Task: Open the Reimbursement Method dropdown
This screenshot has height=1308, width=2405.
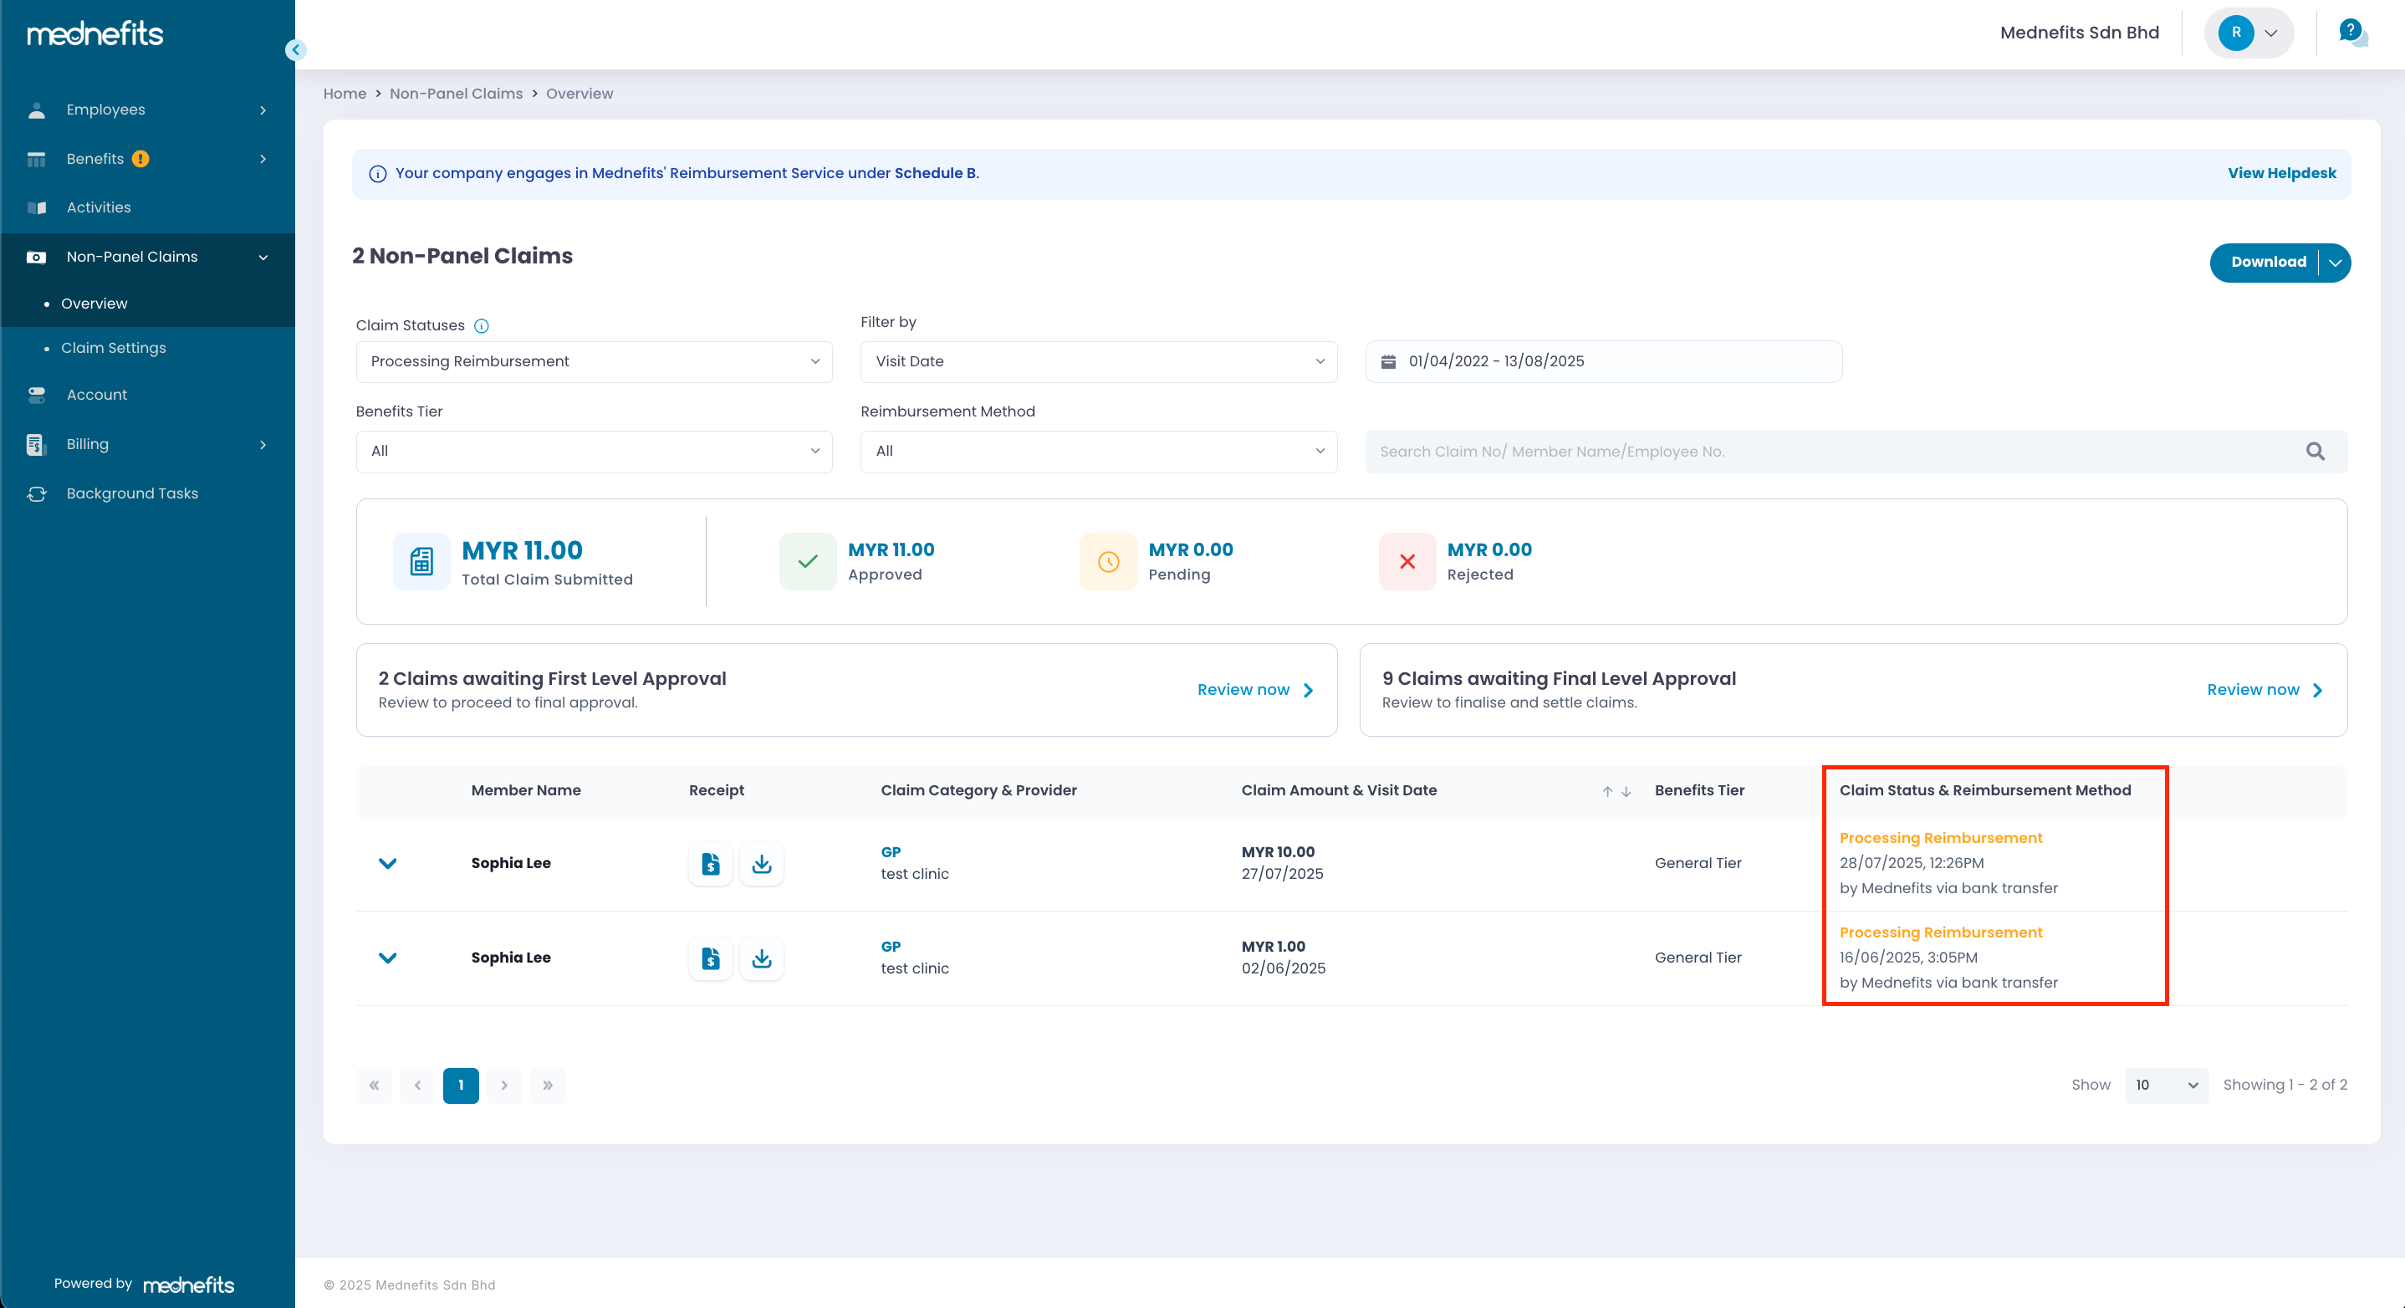Action: coord(1098,451)
